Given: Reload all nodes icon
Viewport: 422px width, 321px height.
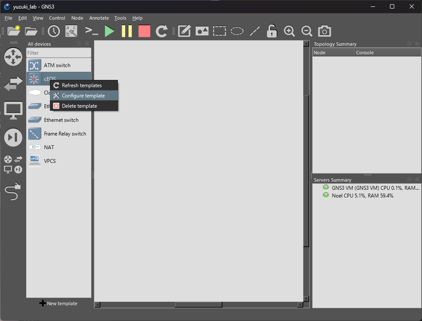Looking at the screenshot, I should pyautogui.click(x=162, y=31).
